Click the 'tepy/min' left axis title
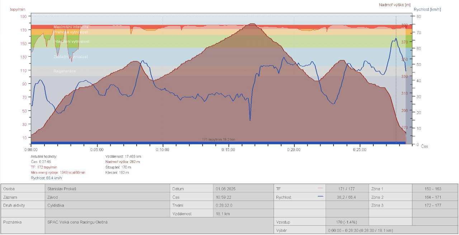 [x=18, y=10]
